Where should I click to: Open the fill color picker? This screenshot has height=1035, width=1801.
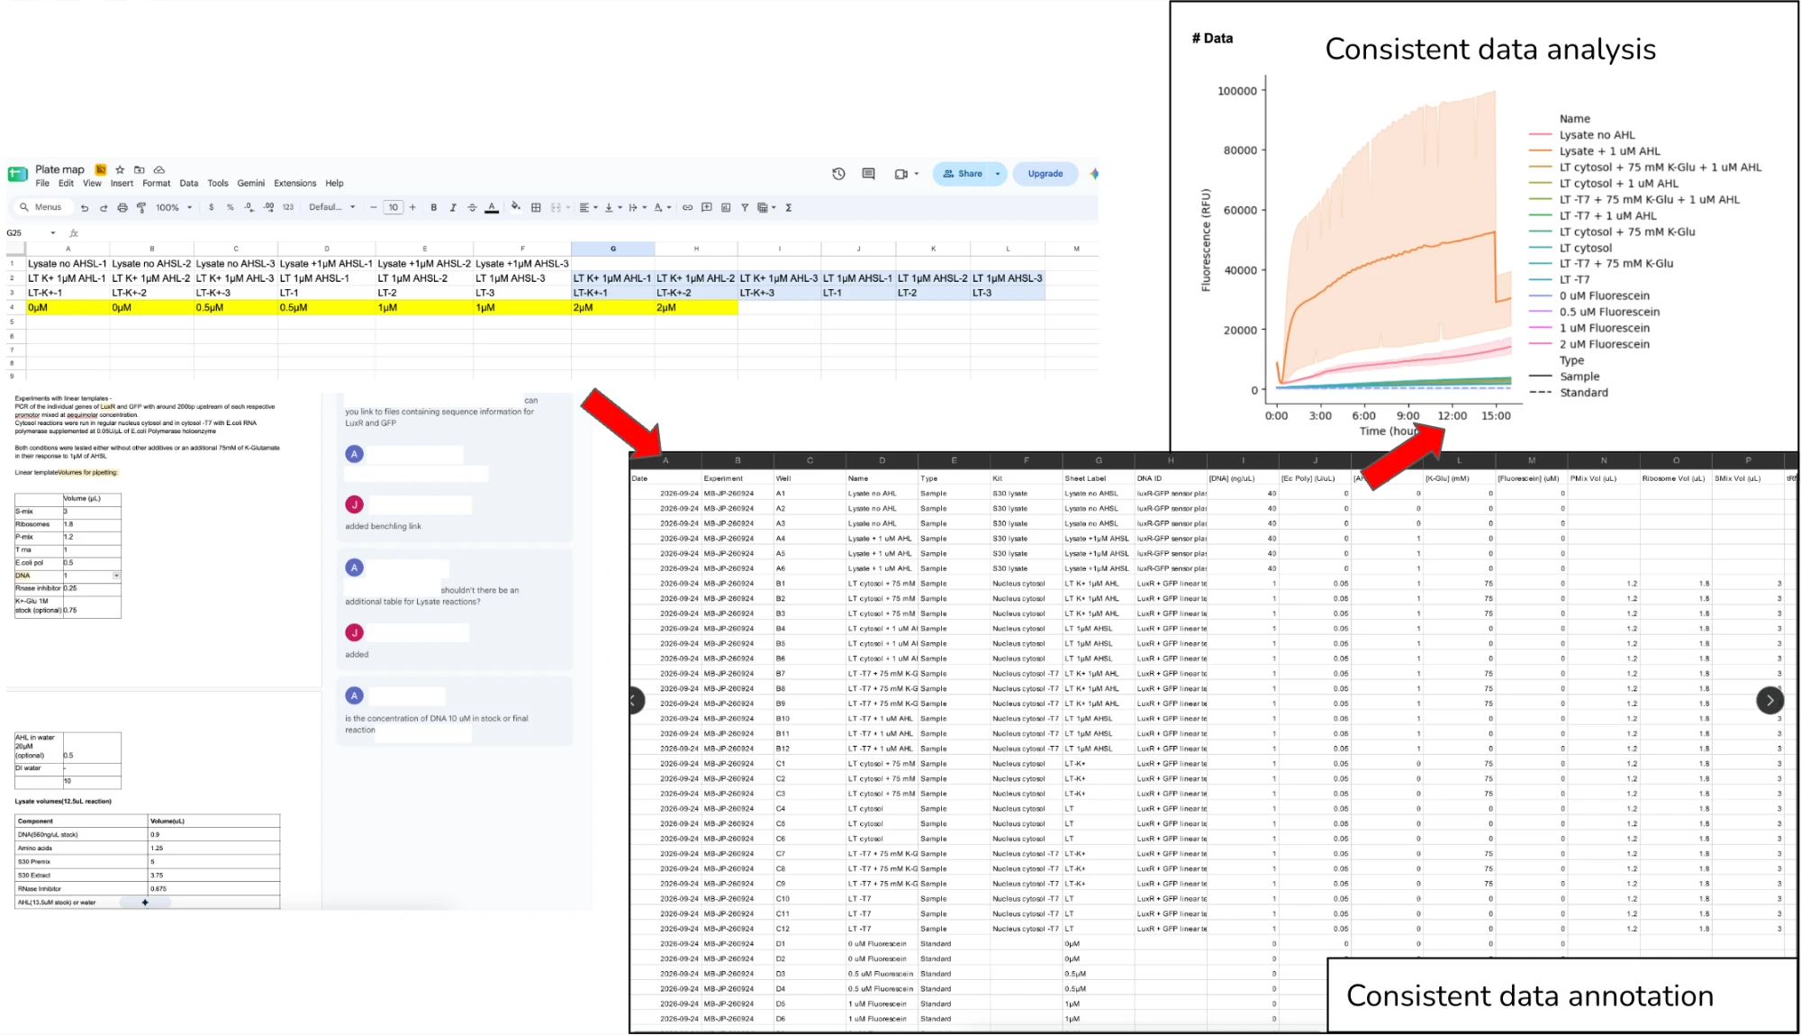click(x=516, y=207)
